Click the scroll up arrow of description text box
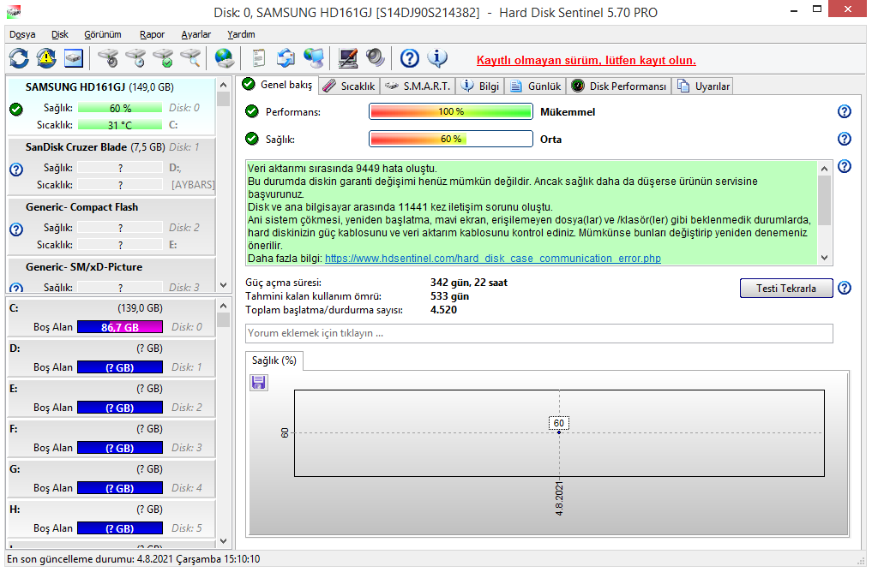The image size is (872, 572). [825, 169]
